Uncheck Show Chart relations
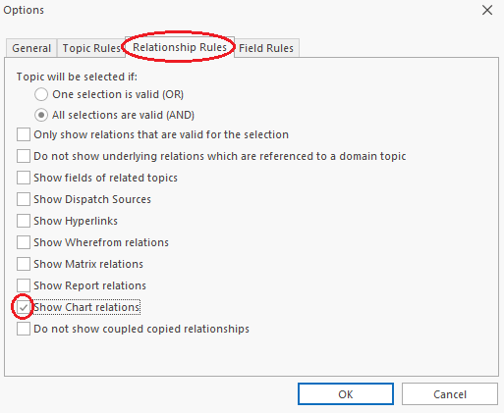 [24, 307]
